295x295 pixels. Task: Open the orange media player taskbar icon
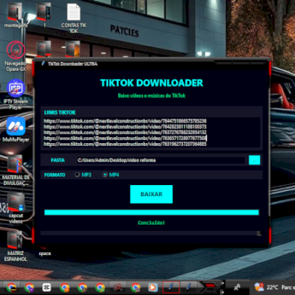pos(153,287)
